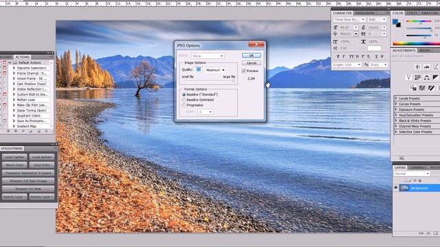440x247 pixels.
Task: Delete the selected action via trash icon
Action: (46, 131)
